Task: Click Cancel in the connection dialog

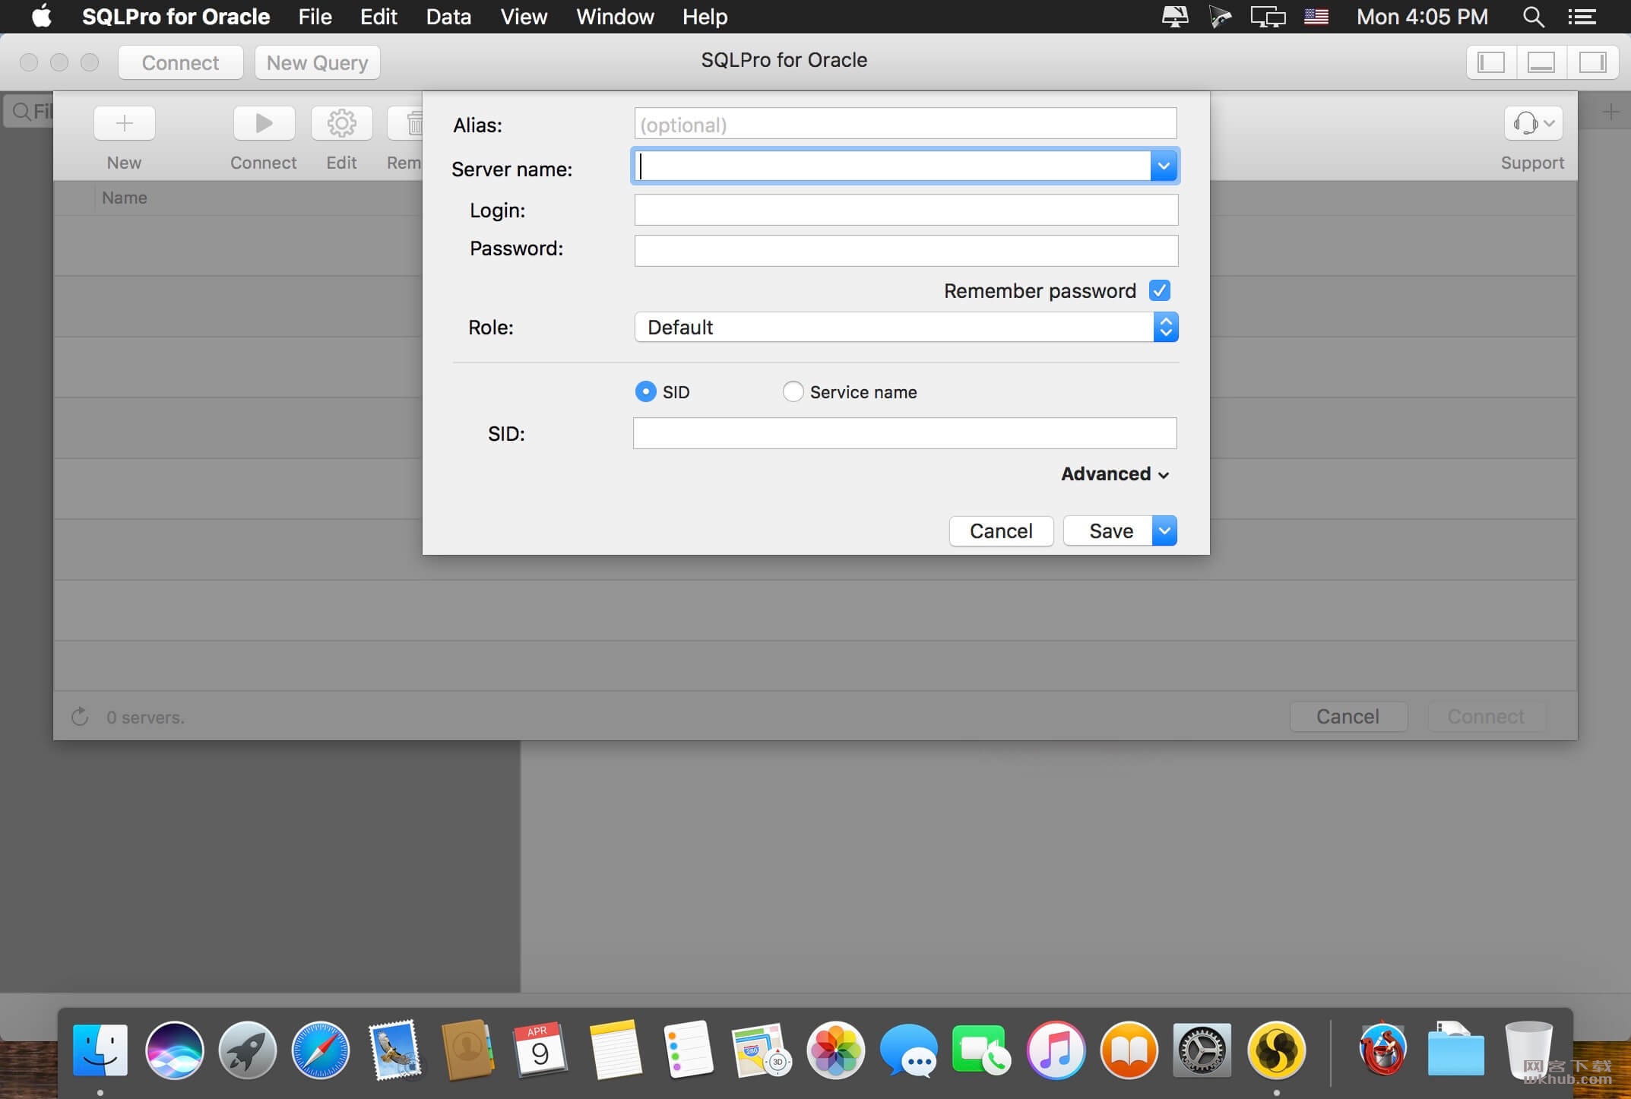Action: pyautogui.click(x=1001, y=530)
